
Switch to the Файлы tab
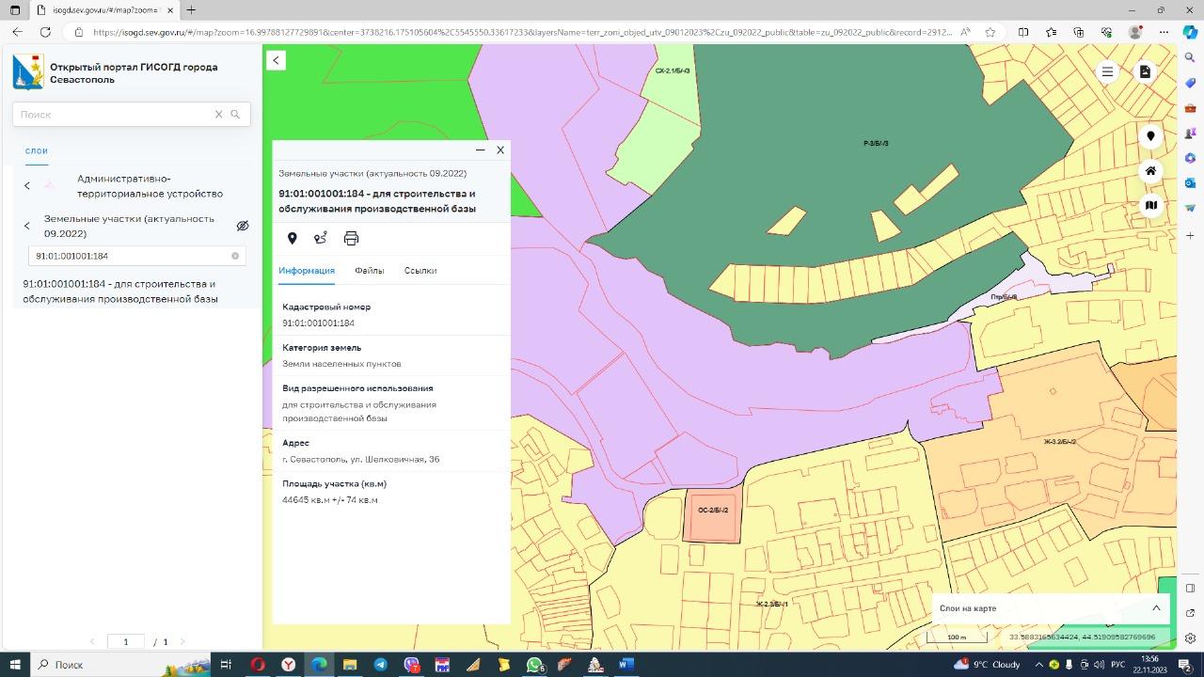pos(369,271)
